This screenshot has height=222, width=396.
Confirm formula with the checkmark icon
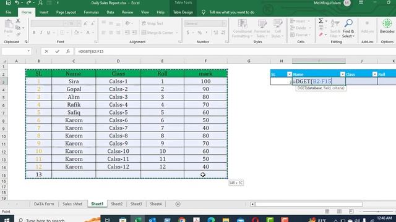pyautogui.click(x=58, y=51)
